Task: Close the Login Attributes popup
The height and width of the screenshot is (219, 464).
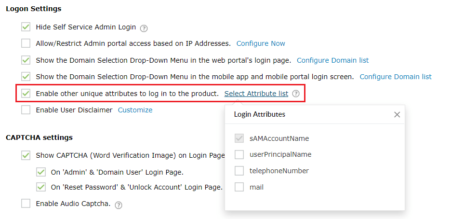Action: (x=397, y=115)
